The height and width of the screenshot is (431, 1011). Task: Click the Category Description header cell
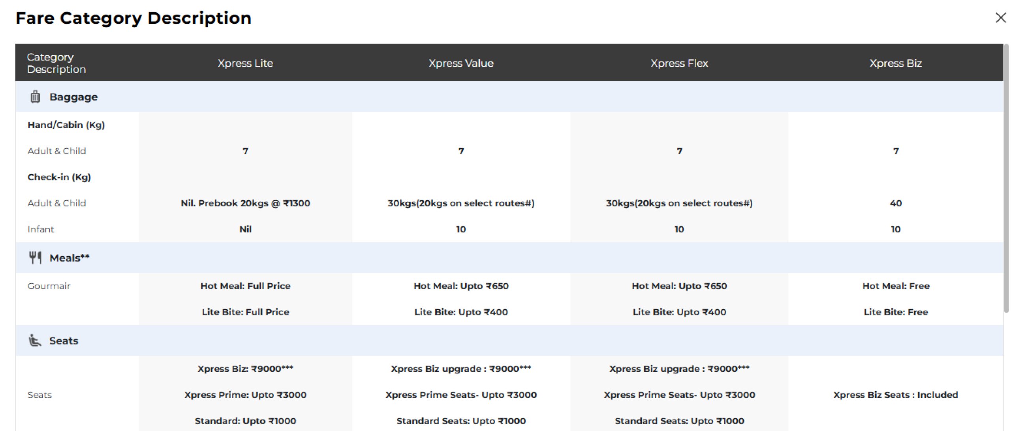56,63
